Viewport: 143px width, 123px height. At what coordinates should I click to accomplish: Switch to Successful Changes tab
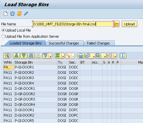click(64, 43)
